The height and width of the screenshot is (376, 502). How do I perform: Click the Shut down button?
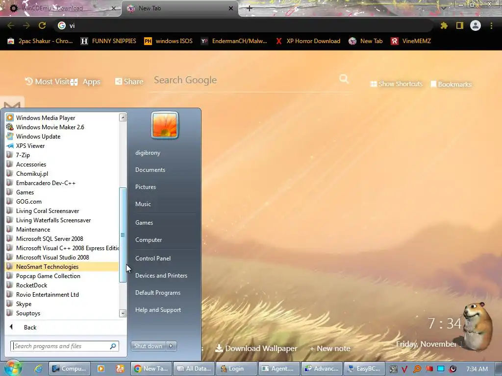click(148, 346)
